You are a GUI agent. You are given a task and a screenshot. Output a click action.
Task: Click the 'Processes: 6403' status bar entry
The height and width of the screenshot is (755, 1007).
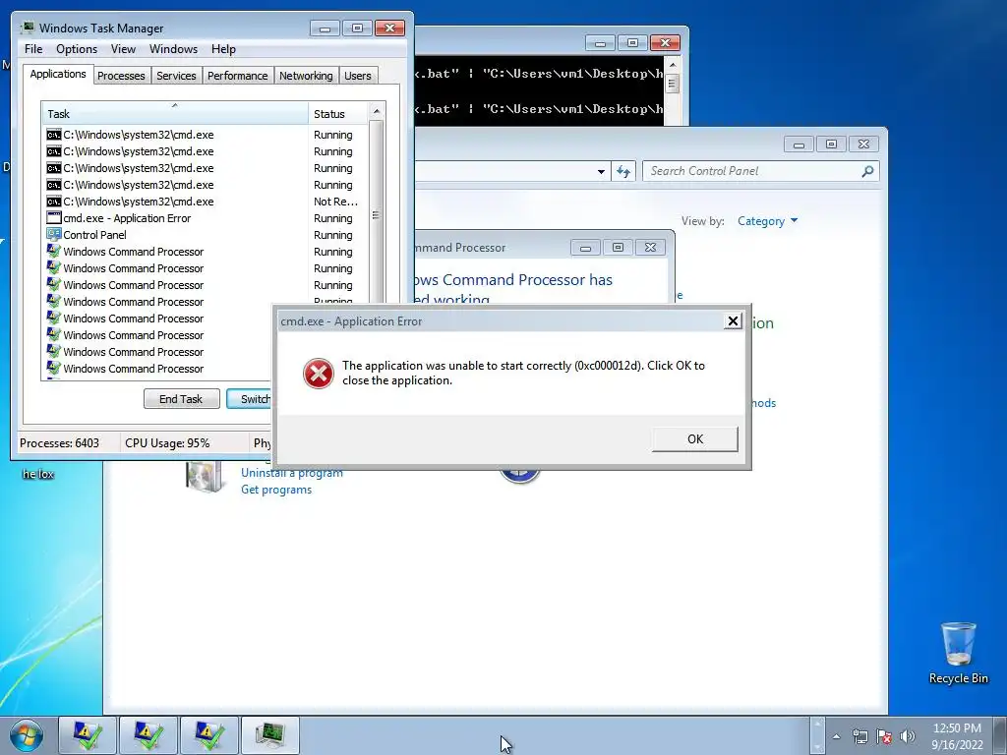pyautogui.click(x=59, y=443)
